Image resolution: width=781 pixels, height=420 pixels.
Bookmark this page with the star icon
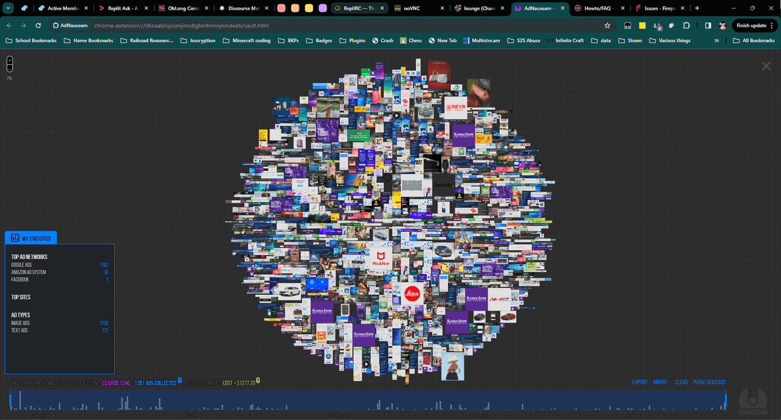tap(607, 26)
